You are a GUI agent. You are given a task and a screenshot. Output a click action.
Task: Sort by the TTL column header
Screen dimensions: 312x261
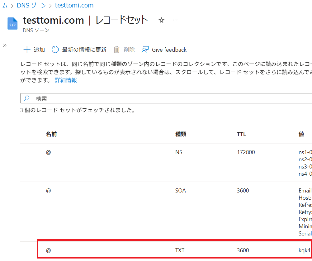click(x=241, y=134)
